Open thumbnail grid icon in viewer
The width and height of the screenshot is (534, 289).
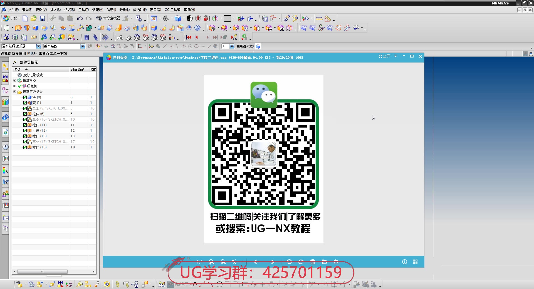click(415, 262)
